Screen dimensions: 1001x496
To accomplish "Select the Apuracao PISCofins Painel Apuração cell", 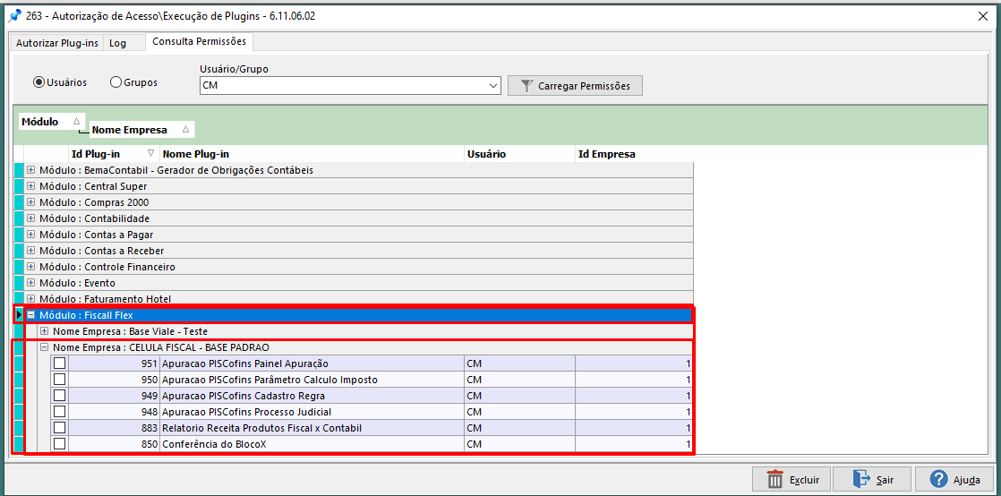I will click(312, 363).
